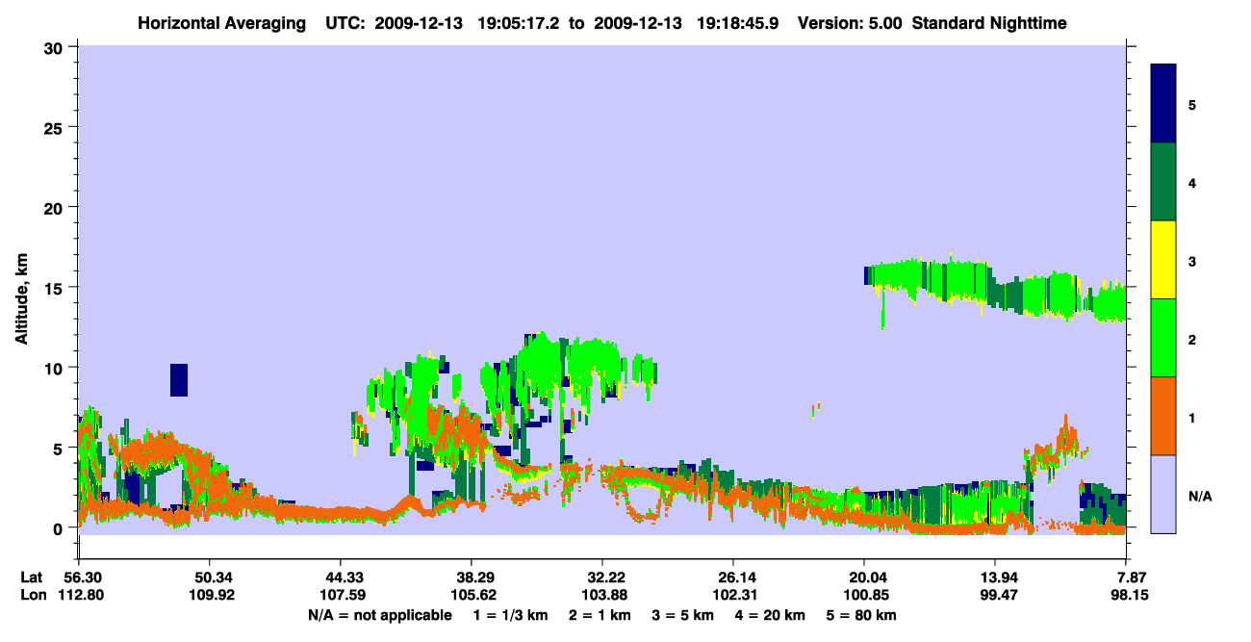The width and height of the screenshot is (1251, 642).
Task: Click the lavender N/A colorbar segment
Action: [1163, 494]
